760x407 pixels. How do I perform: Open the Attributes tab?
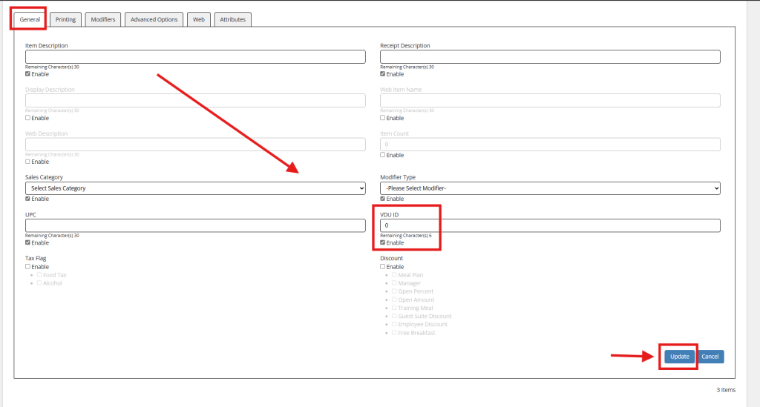[x=232, y=19]
